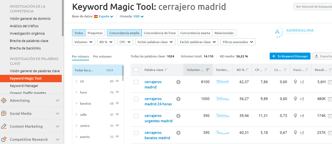This screenshot has height=144, width=332.
Task: Open the Filtros avanzados dropdown
Action: [x=238, y=42]
